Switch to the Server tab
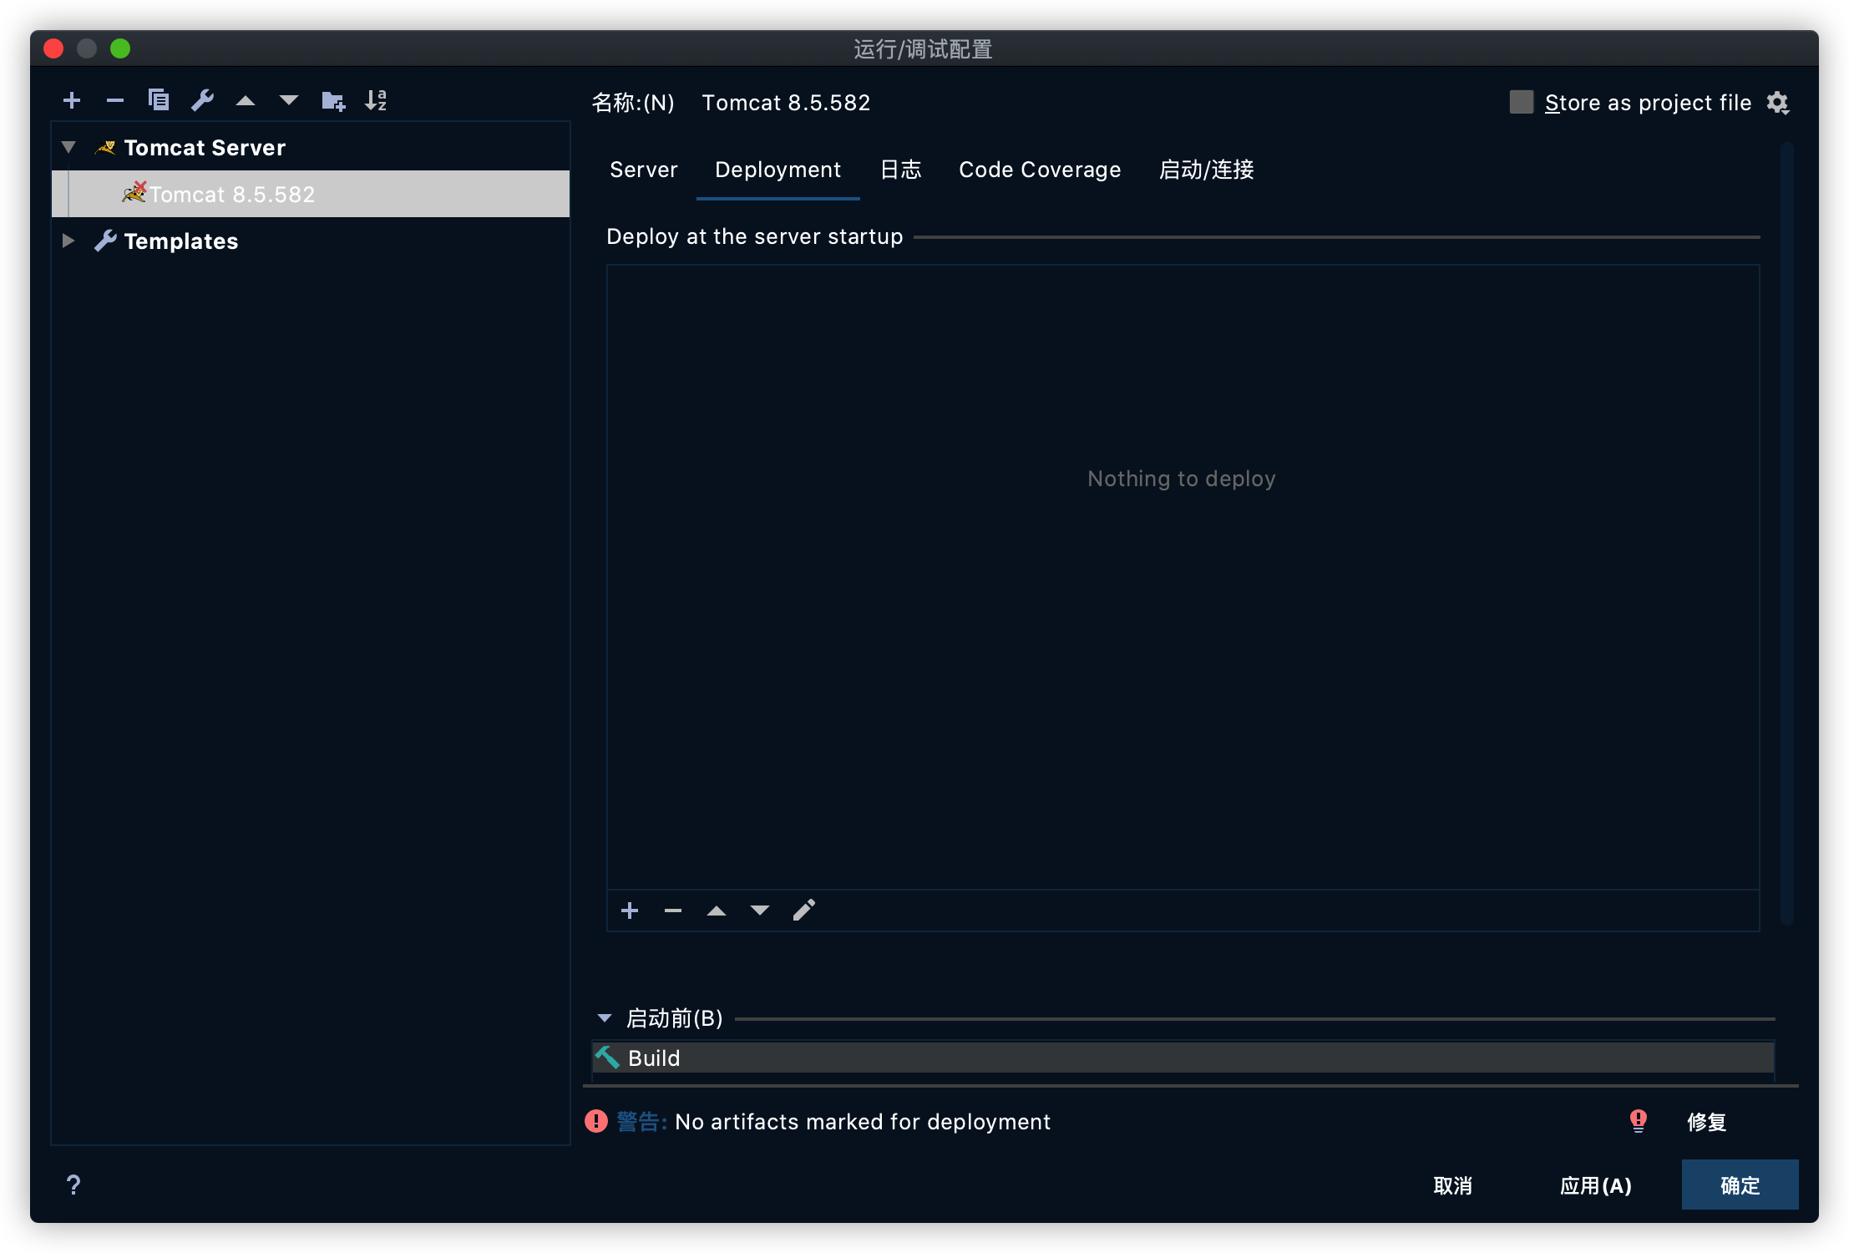1849x1253 pixels. (x=643, y=170)
